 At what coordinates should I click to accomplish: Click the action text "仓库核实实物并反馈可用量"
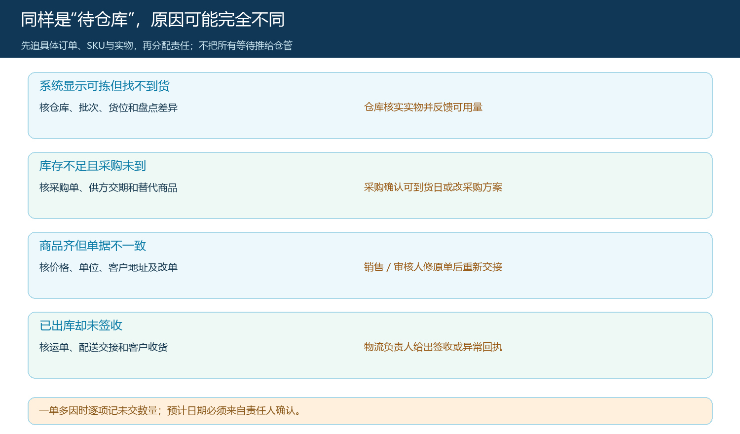pyautogui.click(x=423, y=107)
